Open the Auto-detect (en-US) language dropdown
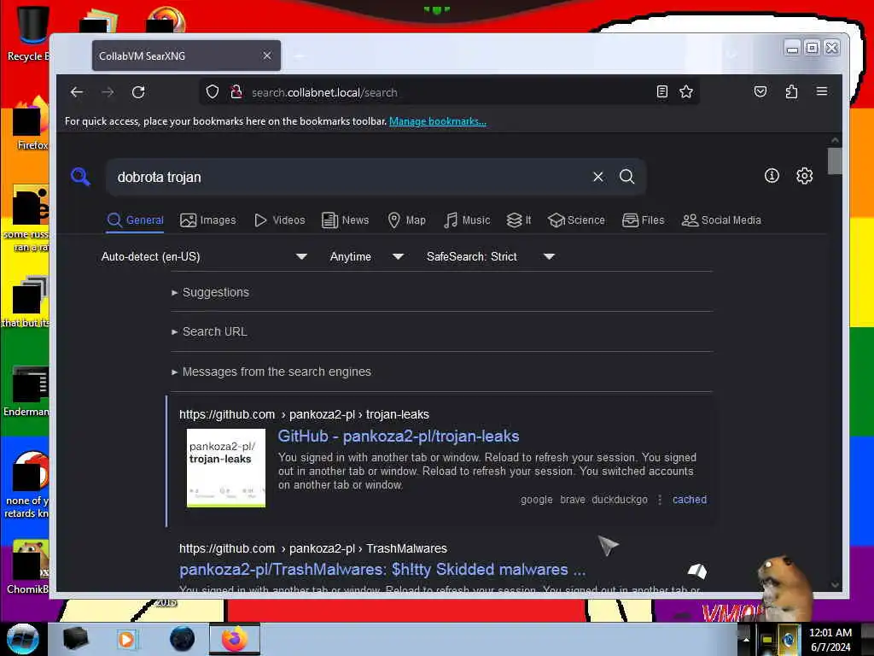The height and width of the screenshot is (656, 874). pyautogui.click(x=204, y=256)
